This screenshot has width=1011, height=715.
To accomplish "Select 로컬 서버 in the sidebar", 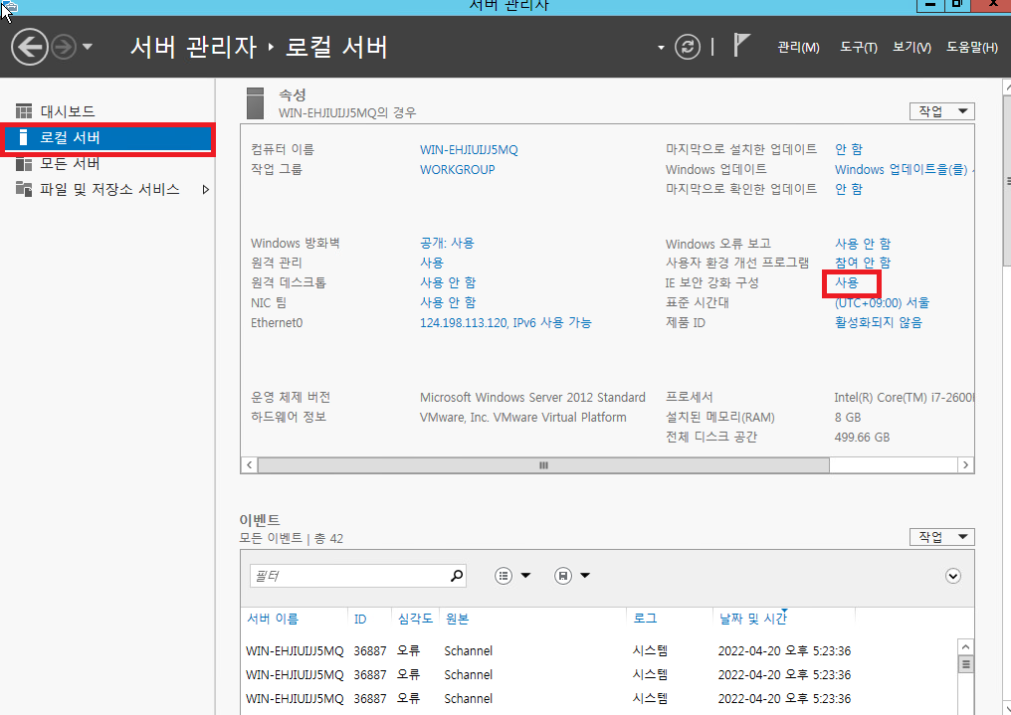I will pyautogui.click(x=107, y=138).
